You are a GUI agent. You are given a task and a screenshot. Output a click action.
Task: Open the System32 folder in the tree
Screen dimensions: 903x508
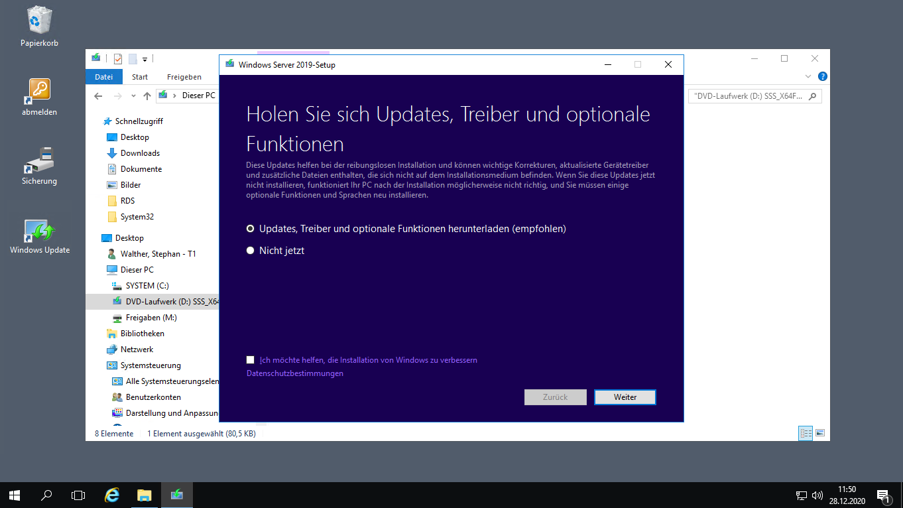(x=137, y=217)
